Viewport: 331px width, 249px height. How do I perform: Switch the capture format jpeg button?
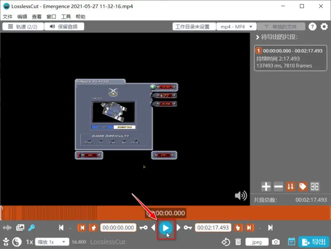click(257, 242)
